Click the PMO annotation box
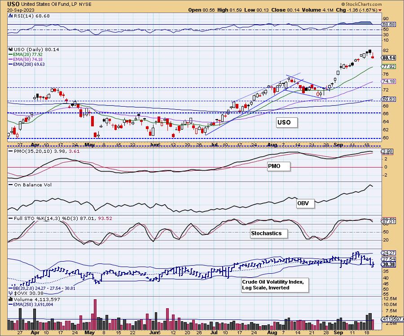The image size is (404, 336). [278, 166]
